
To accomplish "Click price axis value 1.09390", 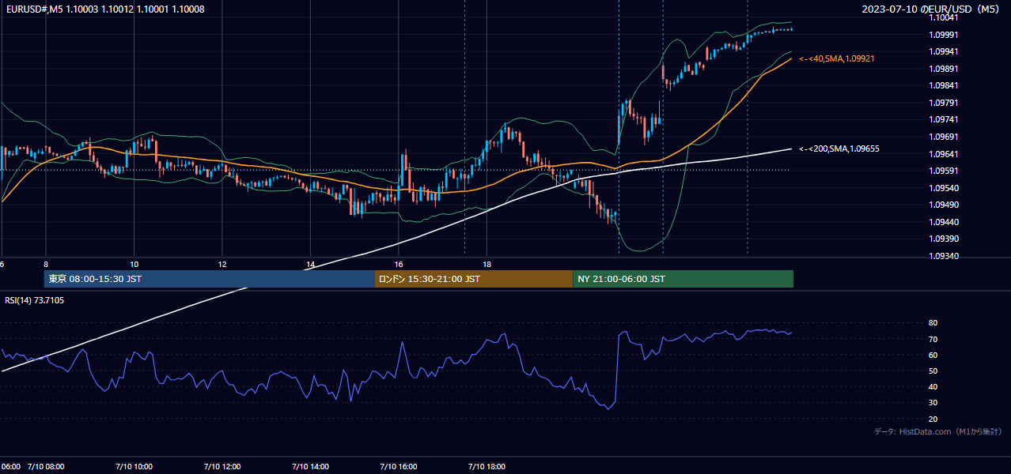I will pyautogui.click(x=943, y=239).
